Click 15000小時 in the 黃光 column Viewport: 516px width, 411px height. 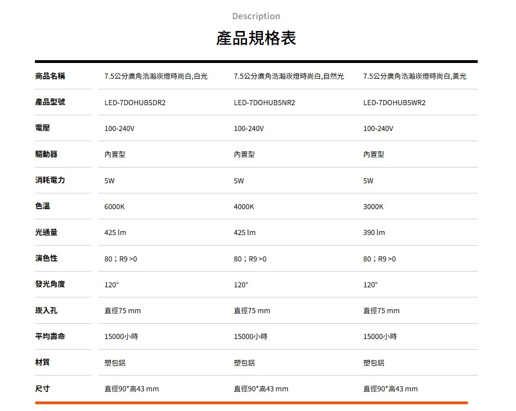380,337
